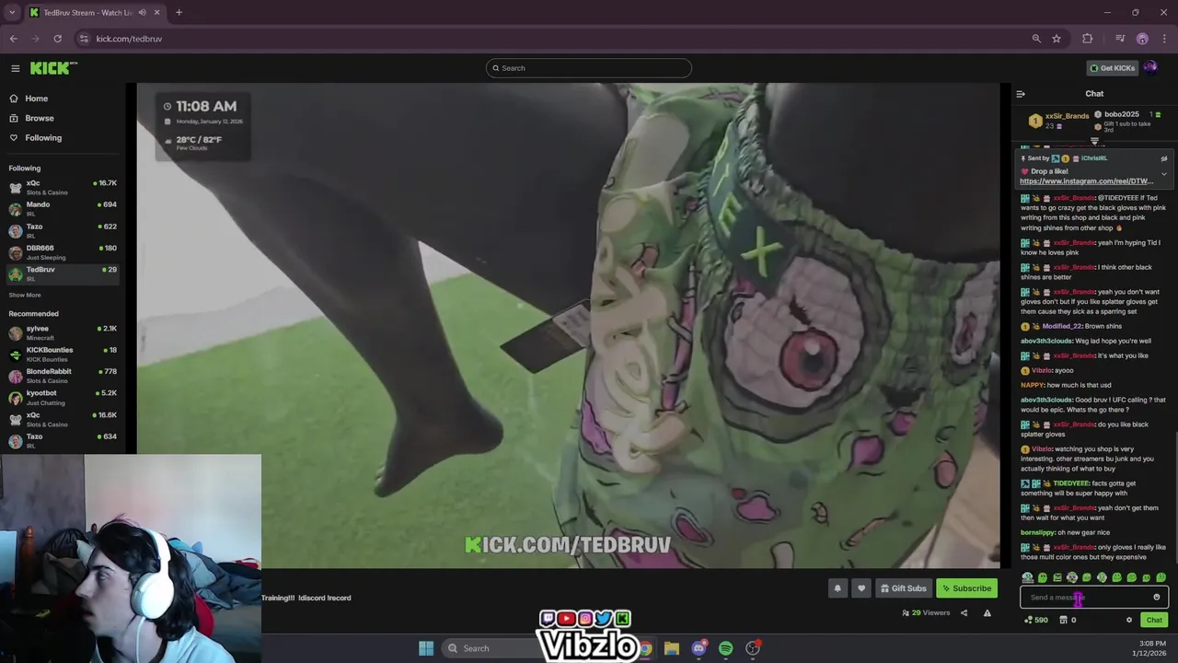Click the 29 Viewers count
This screenshot has height=663, width=1178.
pos(928,613)
